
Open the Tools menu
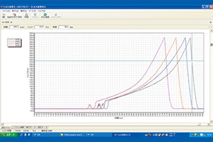point(35,11)
